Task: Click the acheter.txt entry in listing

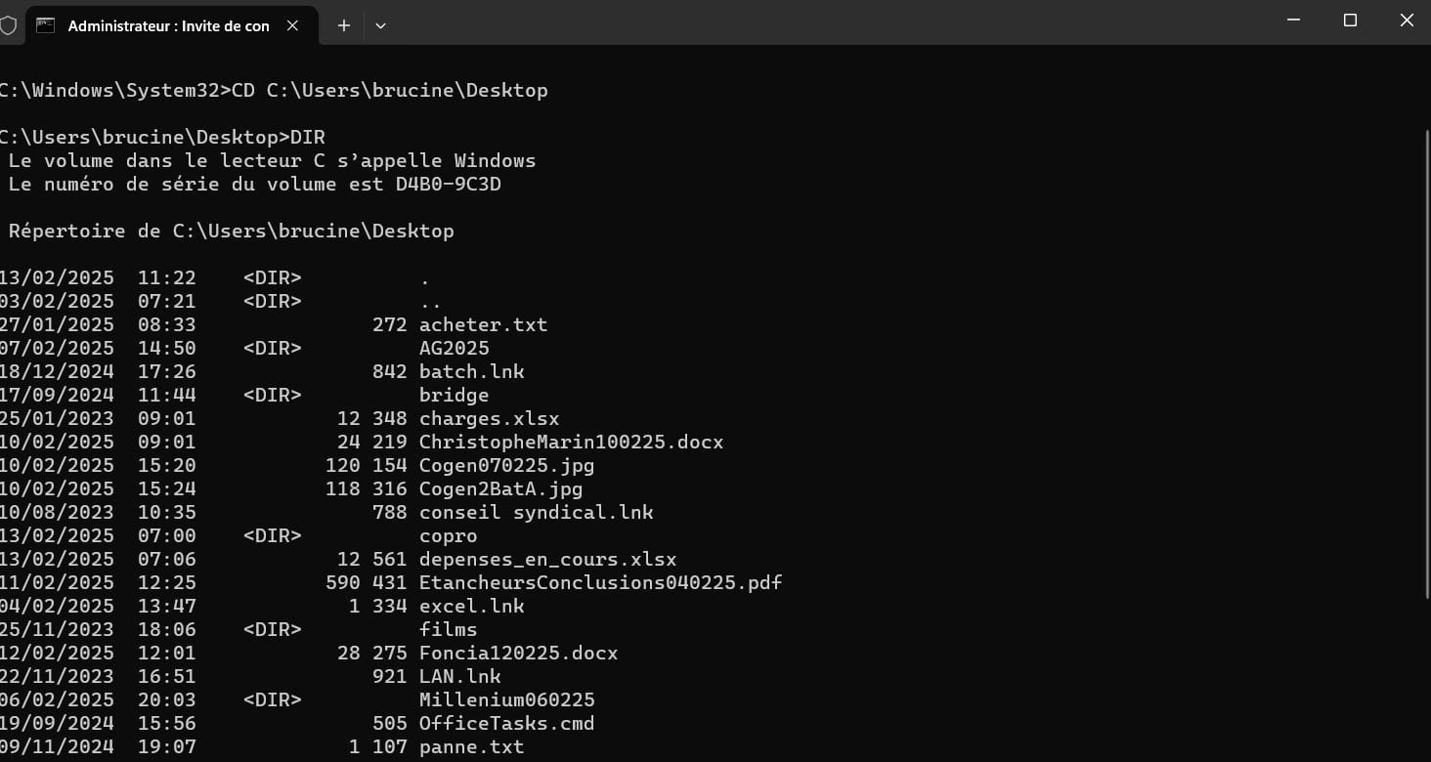Action: click(483, 324)
